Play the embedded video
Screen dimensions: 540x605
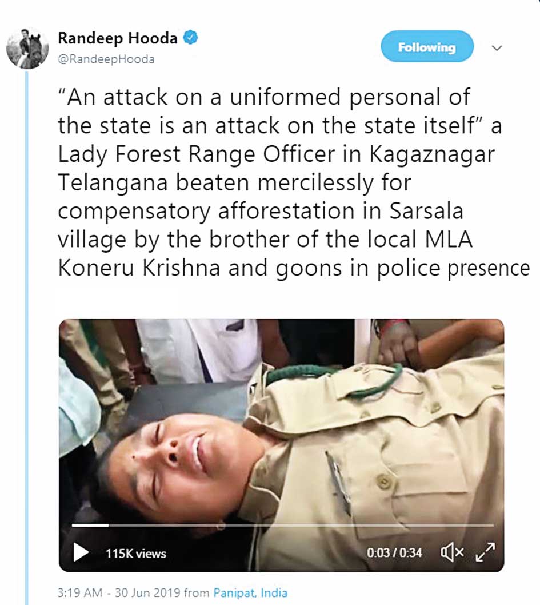[x=81, y=552]
